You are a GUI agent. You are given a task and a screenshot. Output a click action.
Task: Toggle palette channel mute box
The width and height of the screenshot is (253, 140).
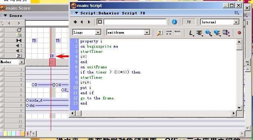click(2, 35)
